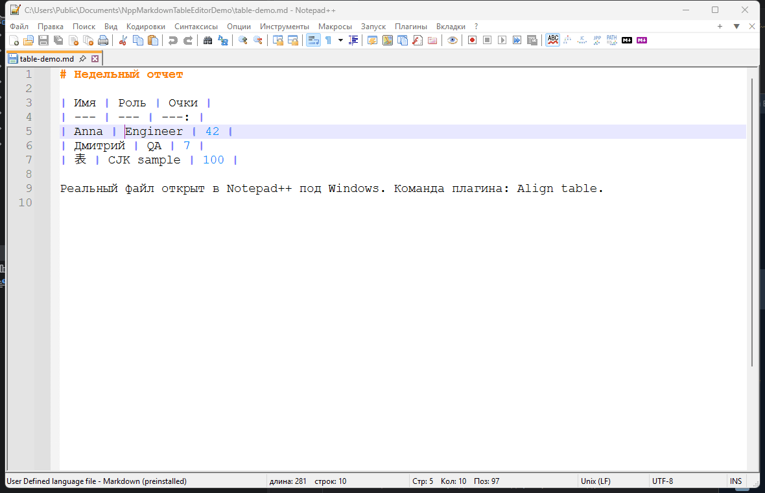Open the Опции menu
Image resolution: width=765 pixels, height=493 pixels.
(x=239, y=27)
